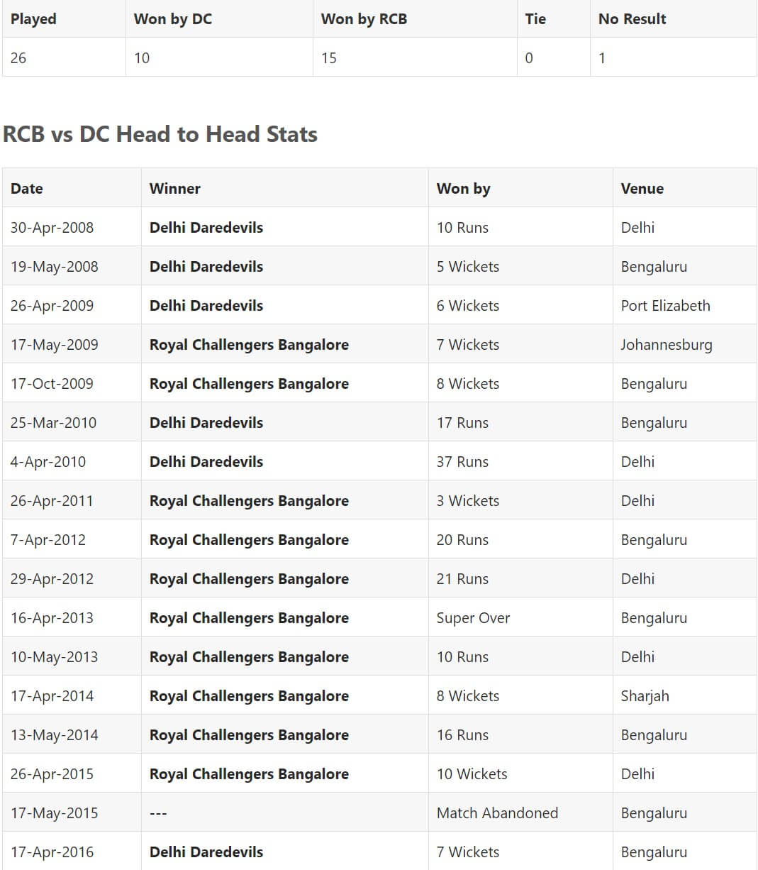This screenshot has height=870, width=758.
Task: Click the No Result header cell
Action: click(632, 19)
